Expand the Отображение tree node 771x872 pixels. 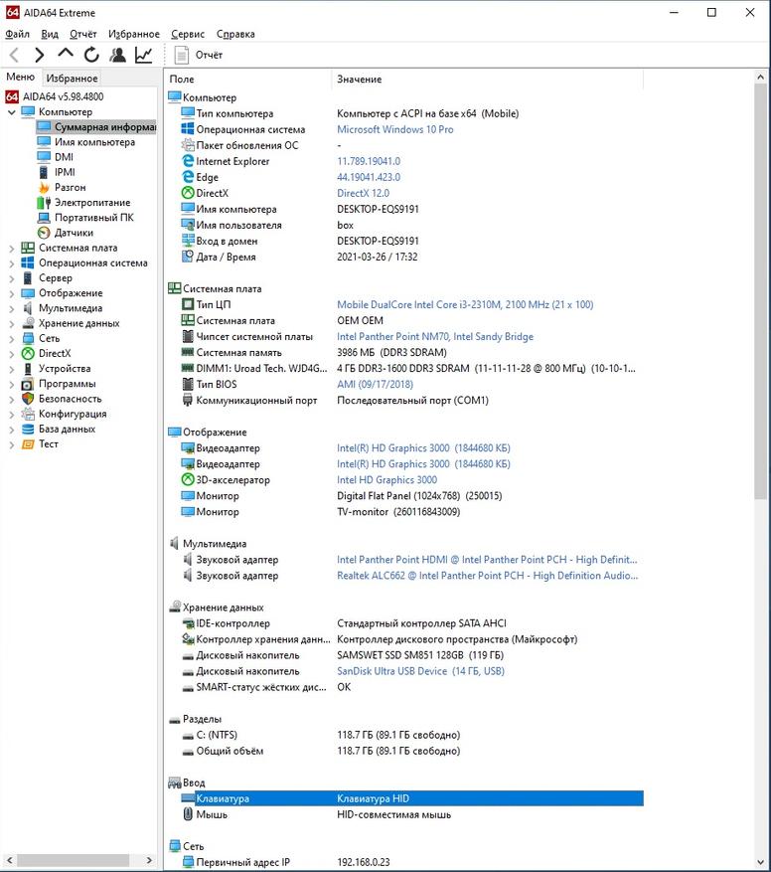click(11, 293)
